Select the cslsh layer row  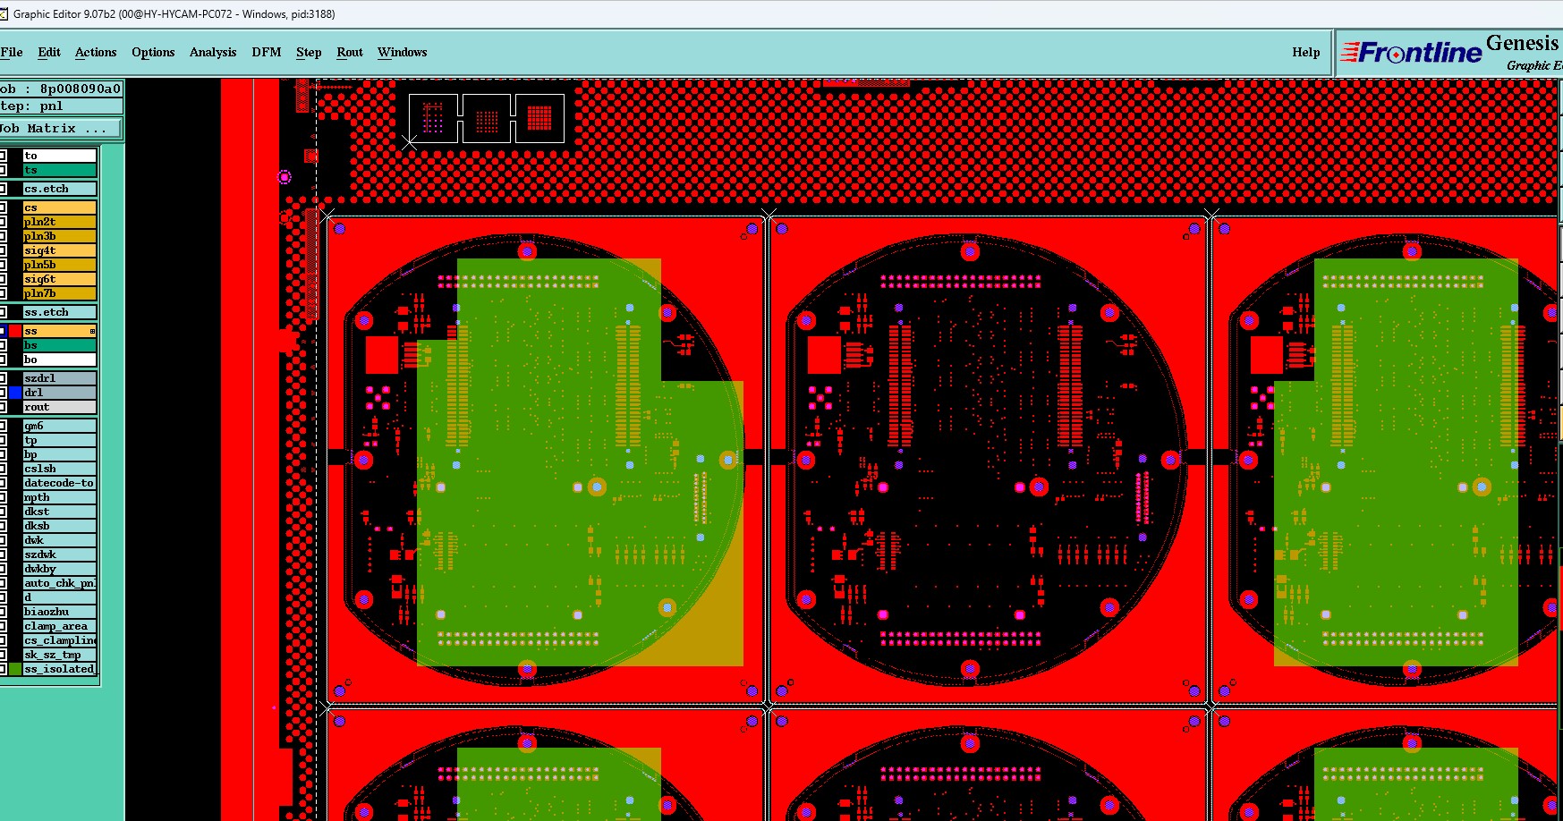click(x=59, y=469)
